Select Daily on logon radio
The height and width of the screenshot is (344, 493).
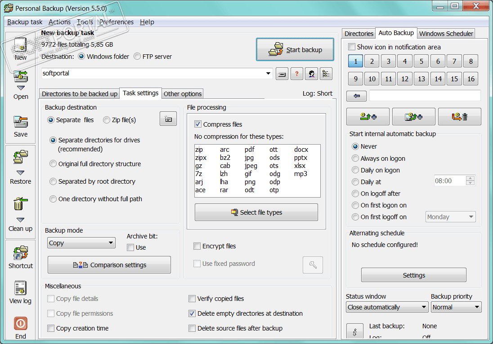click(355, 170)
